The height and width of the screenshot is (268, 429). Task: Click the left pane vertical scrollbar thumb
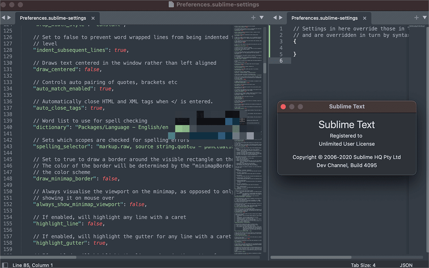coord(265,68)
